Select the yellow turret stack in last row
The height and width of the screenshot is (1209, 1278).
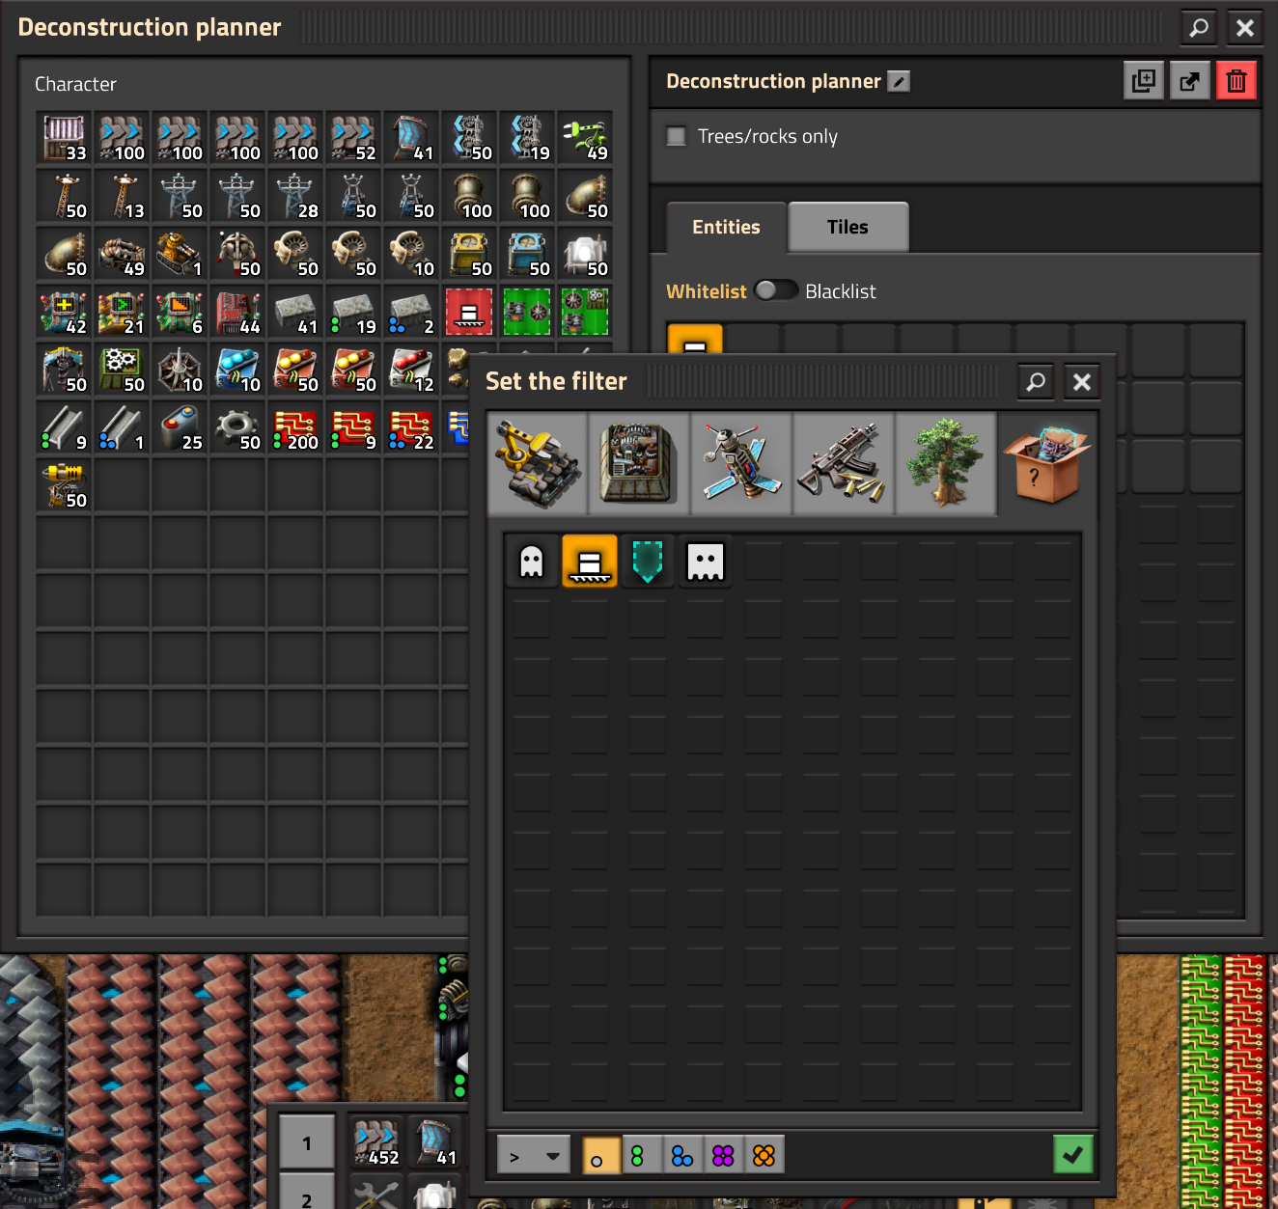(65, 485)
